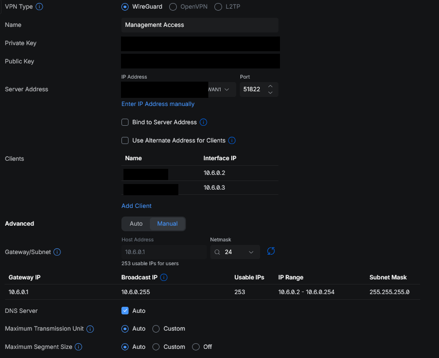Click the Host Address 10.6.0.1 field

pos(164,252)
